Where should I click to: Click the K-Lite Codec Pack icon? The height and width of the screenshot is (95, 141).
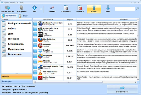pos(40,29)
